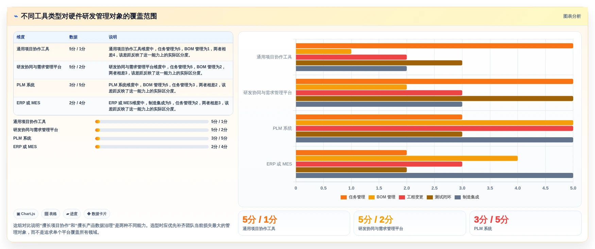
Task: Click the 5.0 tick on chart x-axis
Action: tap(573, 188)
